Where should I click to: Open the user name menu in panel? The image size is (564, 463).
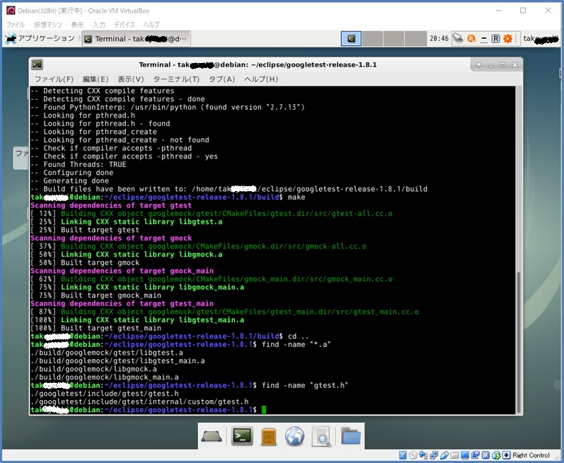point(541,38)
